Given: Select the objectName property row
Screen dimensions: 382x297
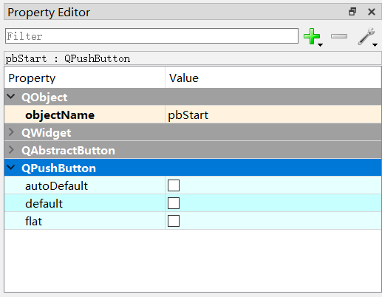Looking at the screenshot, I should pyautogui.click(x=193, y=115).
